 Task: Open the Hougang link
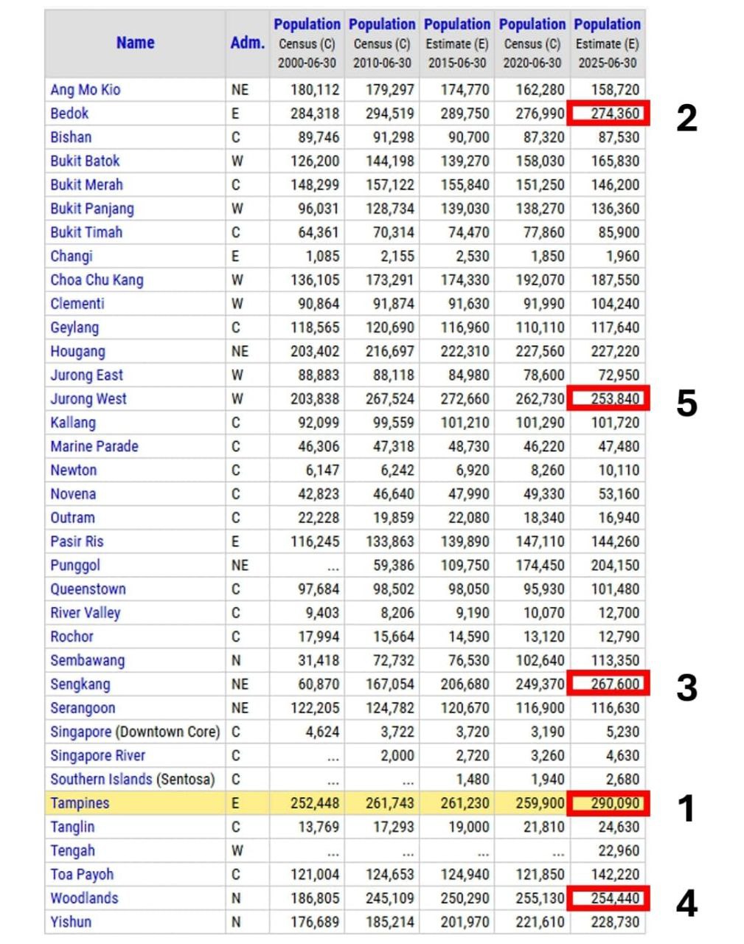pos(77,351)
